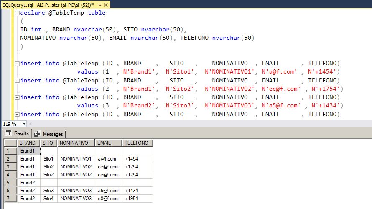The height and width of the screenshot is (209, 372).
Task: Select all cells via grid corner
Action: 11,143
